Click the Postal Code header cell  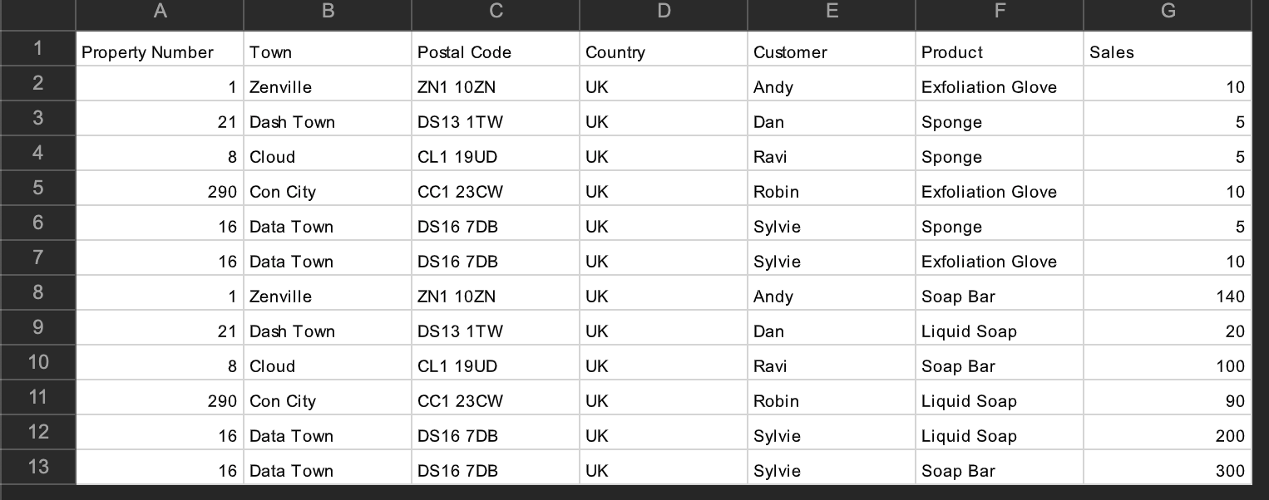pos(495,52)
